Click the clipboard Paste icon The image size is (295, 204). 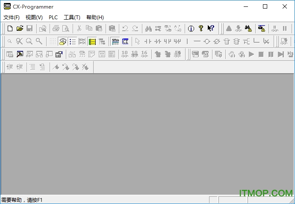[99, 28]
